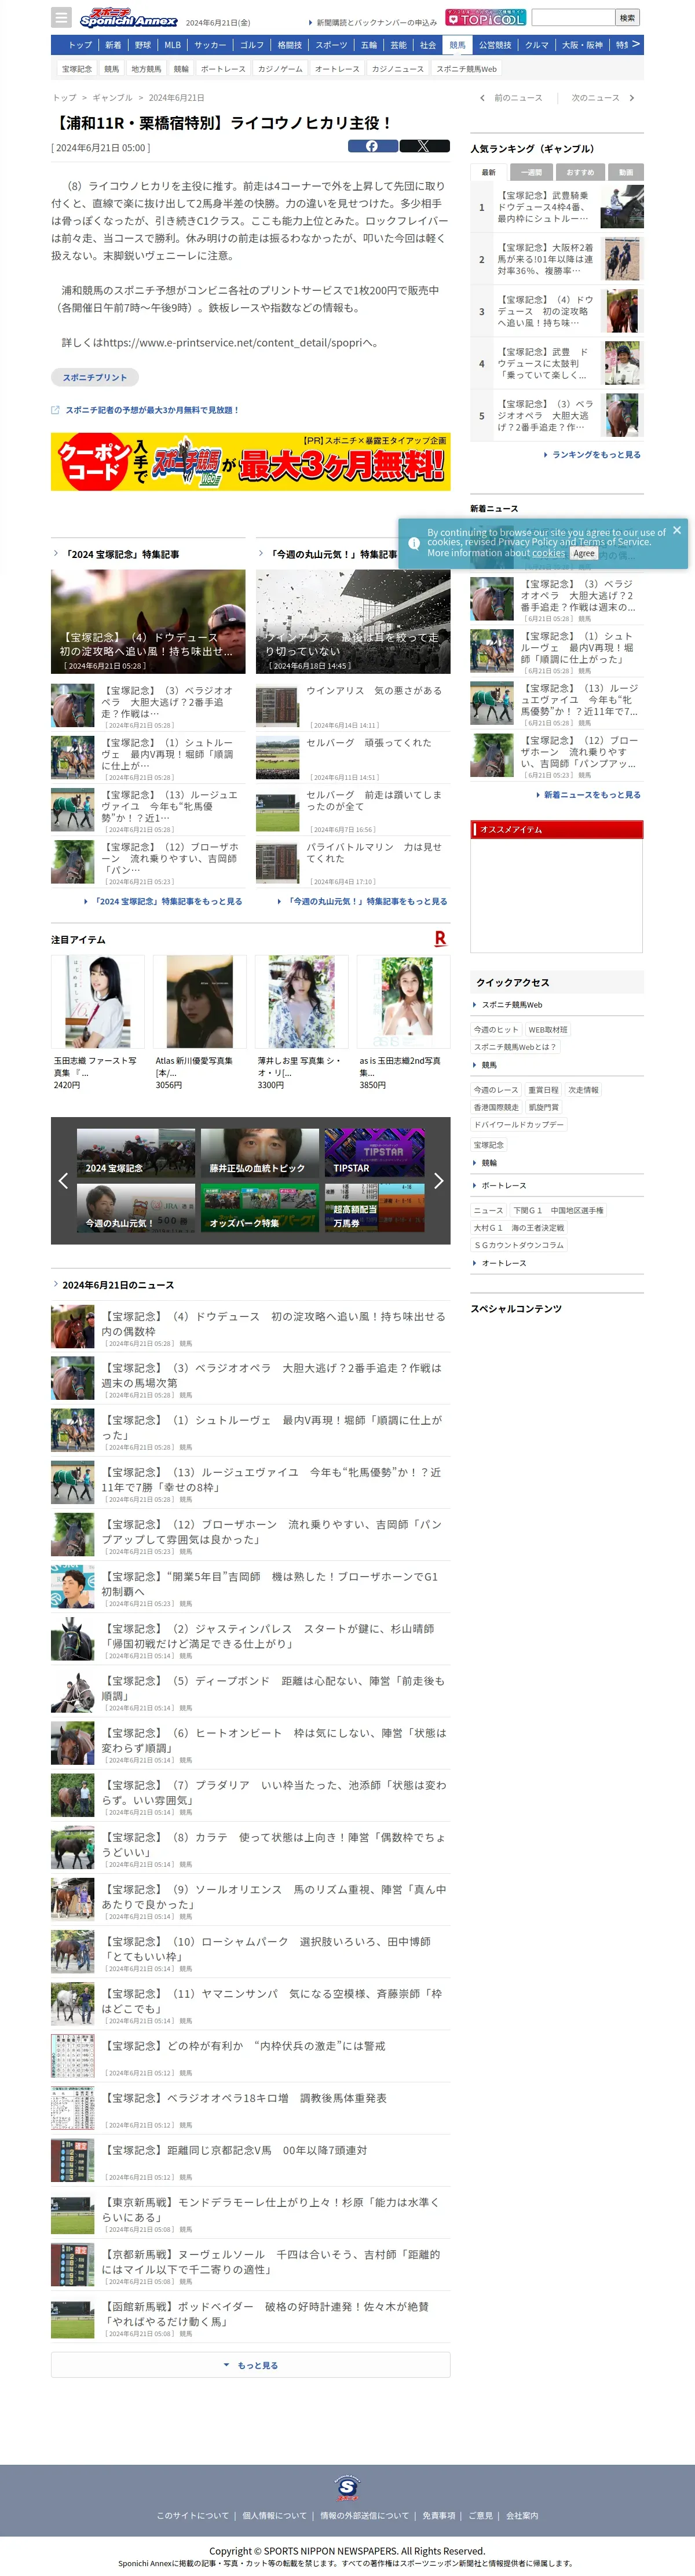Viewport: 695px width, 2576px height.
Task: Select サッカー in main navigation
Action: 210,45
